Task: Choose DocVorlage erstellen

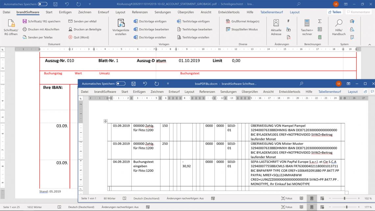Action: [x=150, y=37]
